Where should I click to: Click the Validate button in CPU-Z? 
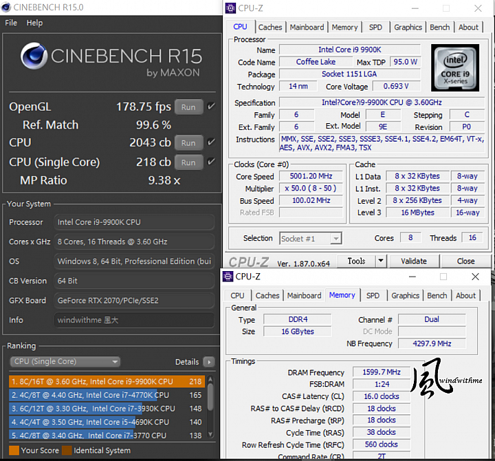(414, 261)
